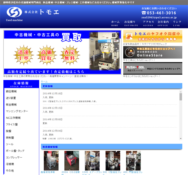This screenshot has height=175, width=188.
Task: Select フライス盤 category in sidebar
Action: click(x=12, y=124)
